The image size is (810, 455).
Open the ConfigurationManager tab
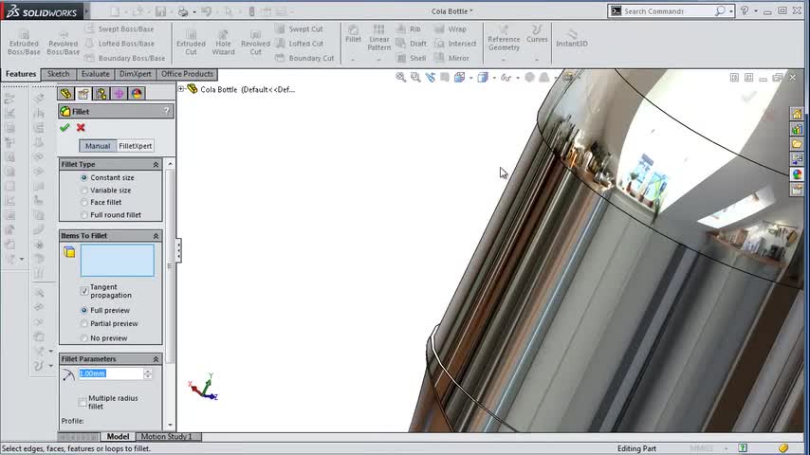pyautogui.click(x=101, y=94)
